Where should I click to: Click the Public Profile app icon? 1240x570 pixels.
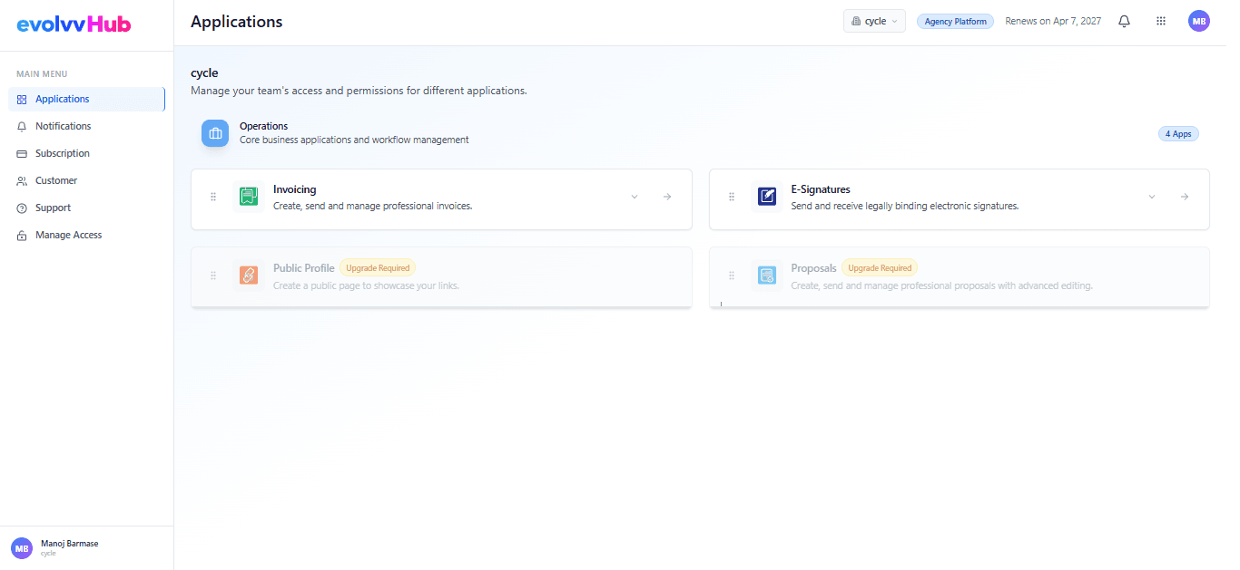pos(249,275)
